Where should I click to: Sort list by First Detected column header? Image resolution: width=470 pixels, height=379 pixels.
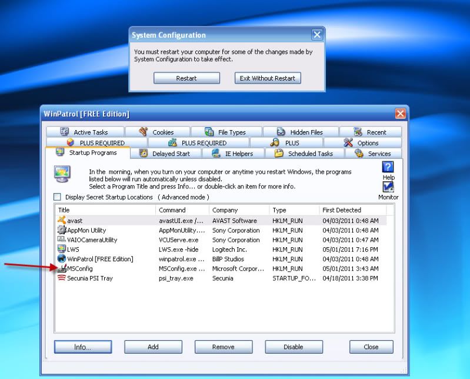[353, 210]
